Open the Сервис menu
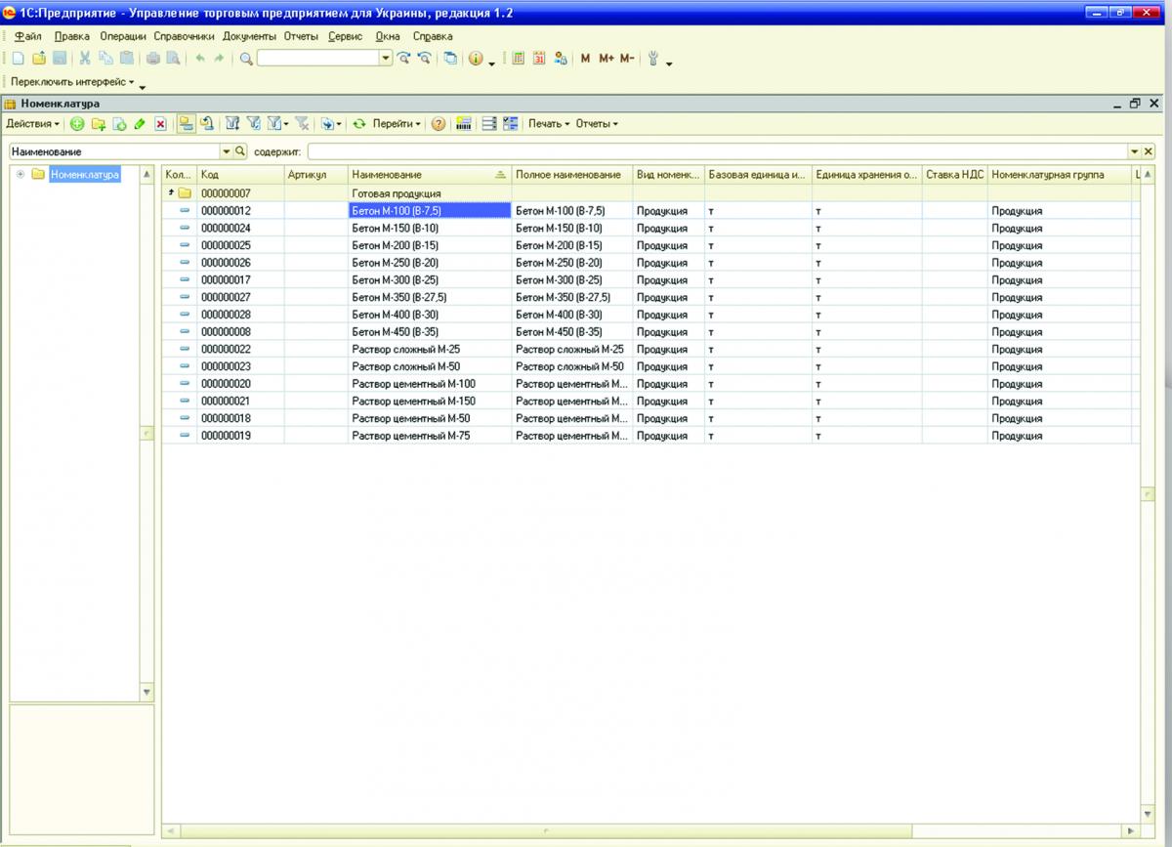 pos(346,36)
